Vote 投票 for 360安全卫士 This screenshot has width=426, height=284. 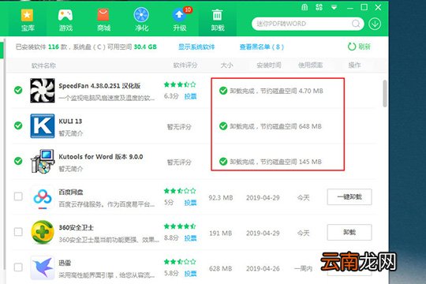click(x=190, y=238)
